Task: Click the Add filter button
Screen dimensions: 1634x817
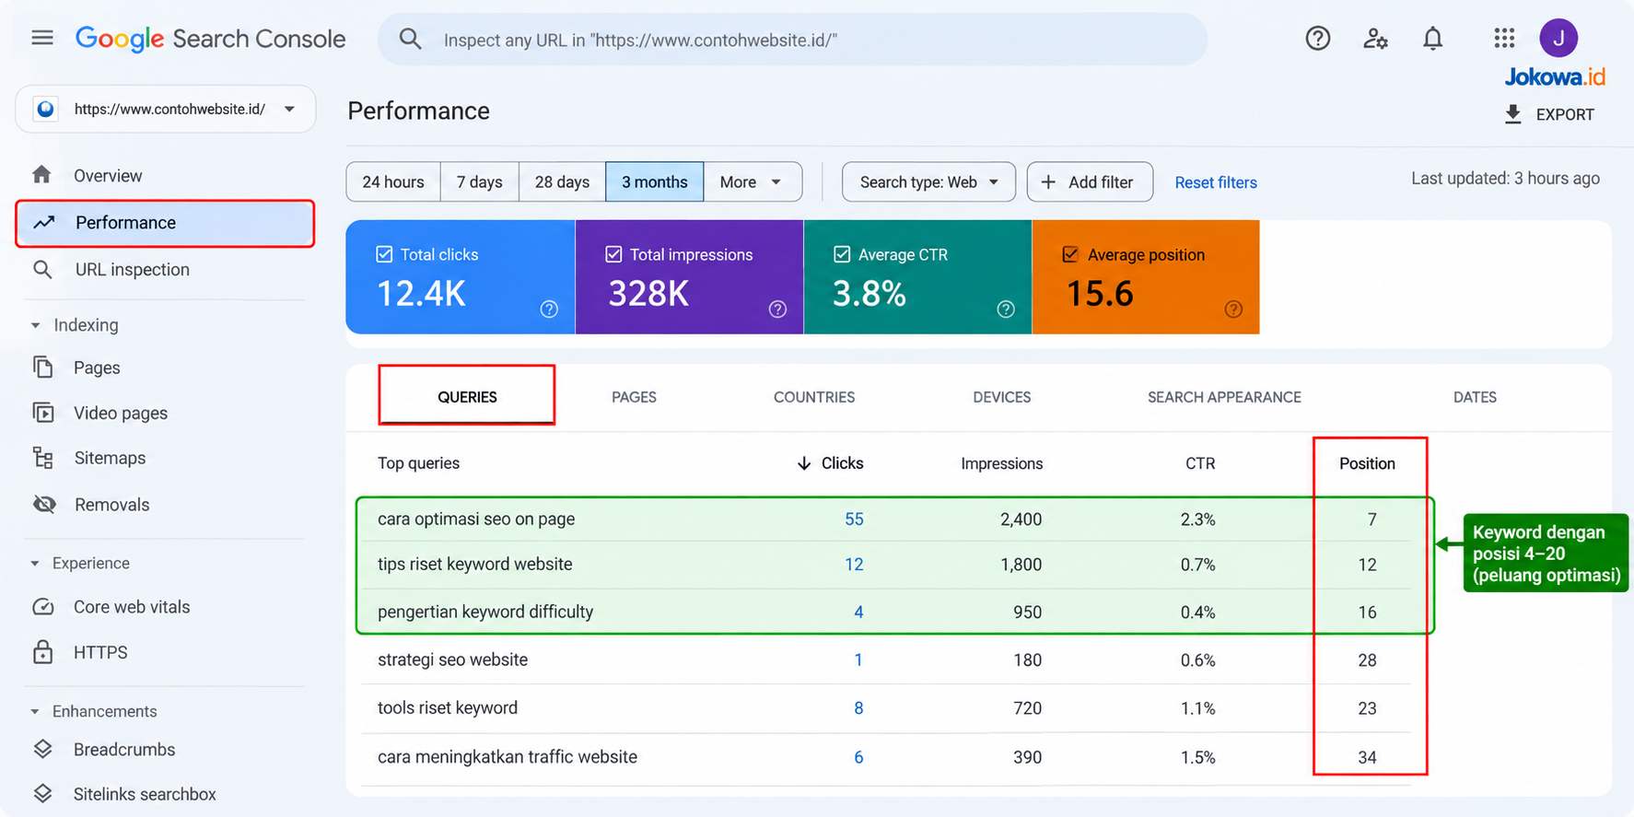Action: point(1090,181)
